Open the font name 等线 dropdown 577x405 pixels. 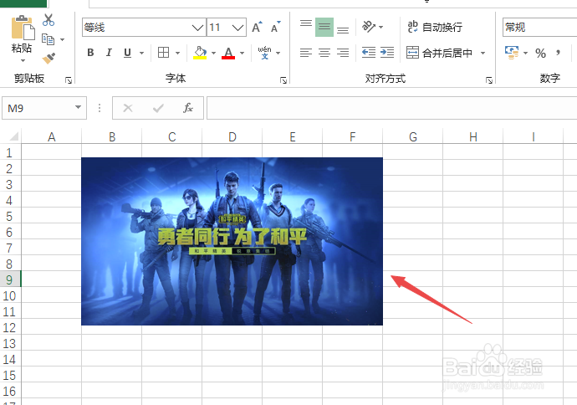[x=197, y=28]
